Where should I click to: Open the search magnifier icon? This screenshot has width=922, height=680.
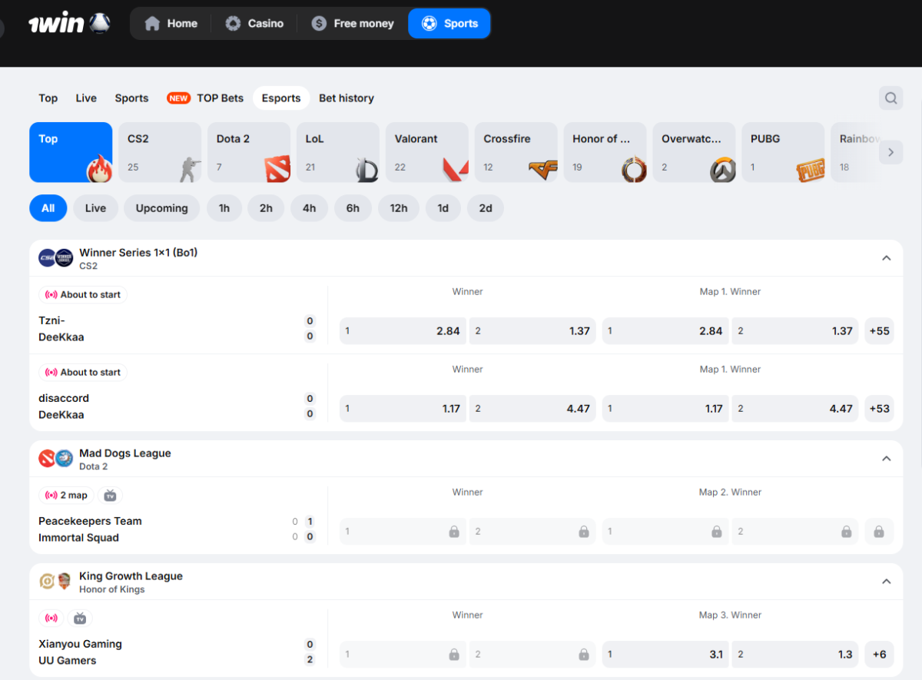(x=890, y=98)
